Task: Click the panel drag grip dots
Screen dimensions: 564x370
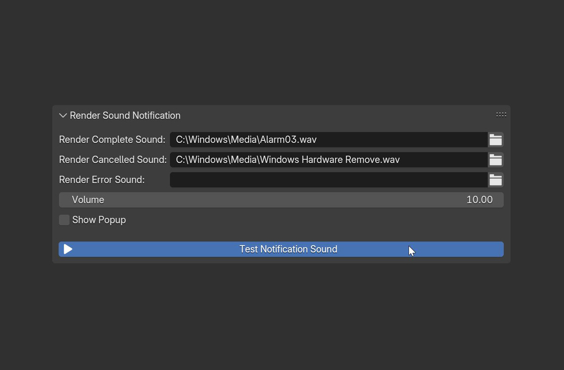Action: point(501,114)
